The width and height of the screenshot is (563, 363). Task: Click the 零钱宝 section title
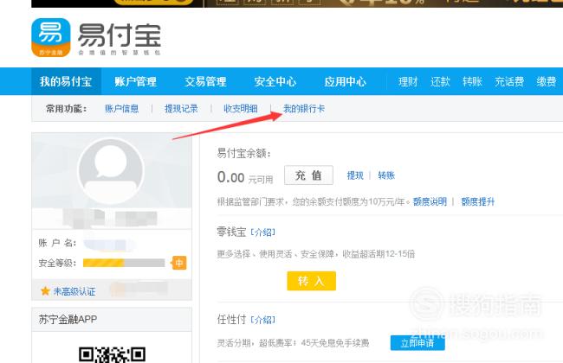click(x=231, y=232)
